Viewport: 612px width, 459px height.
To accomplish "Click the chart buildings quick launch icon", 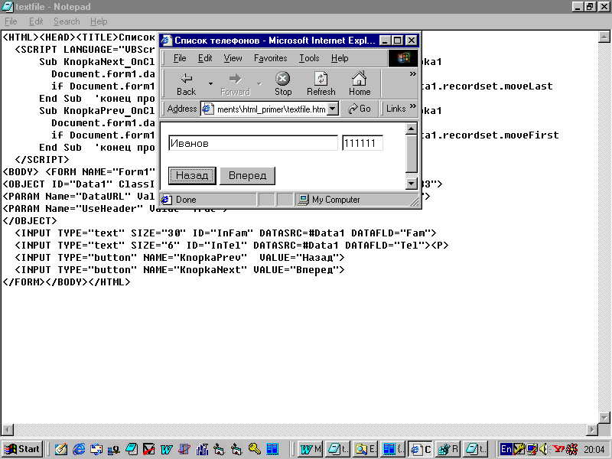I will click(202, 449).
